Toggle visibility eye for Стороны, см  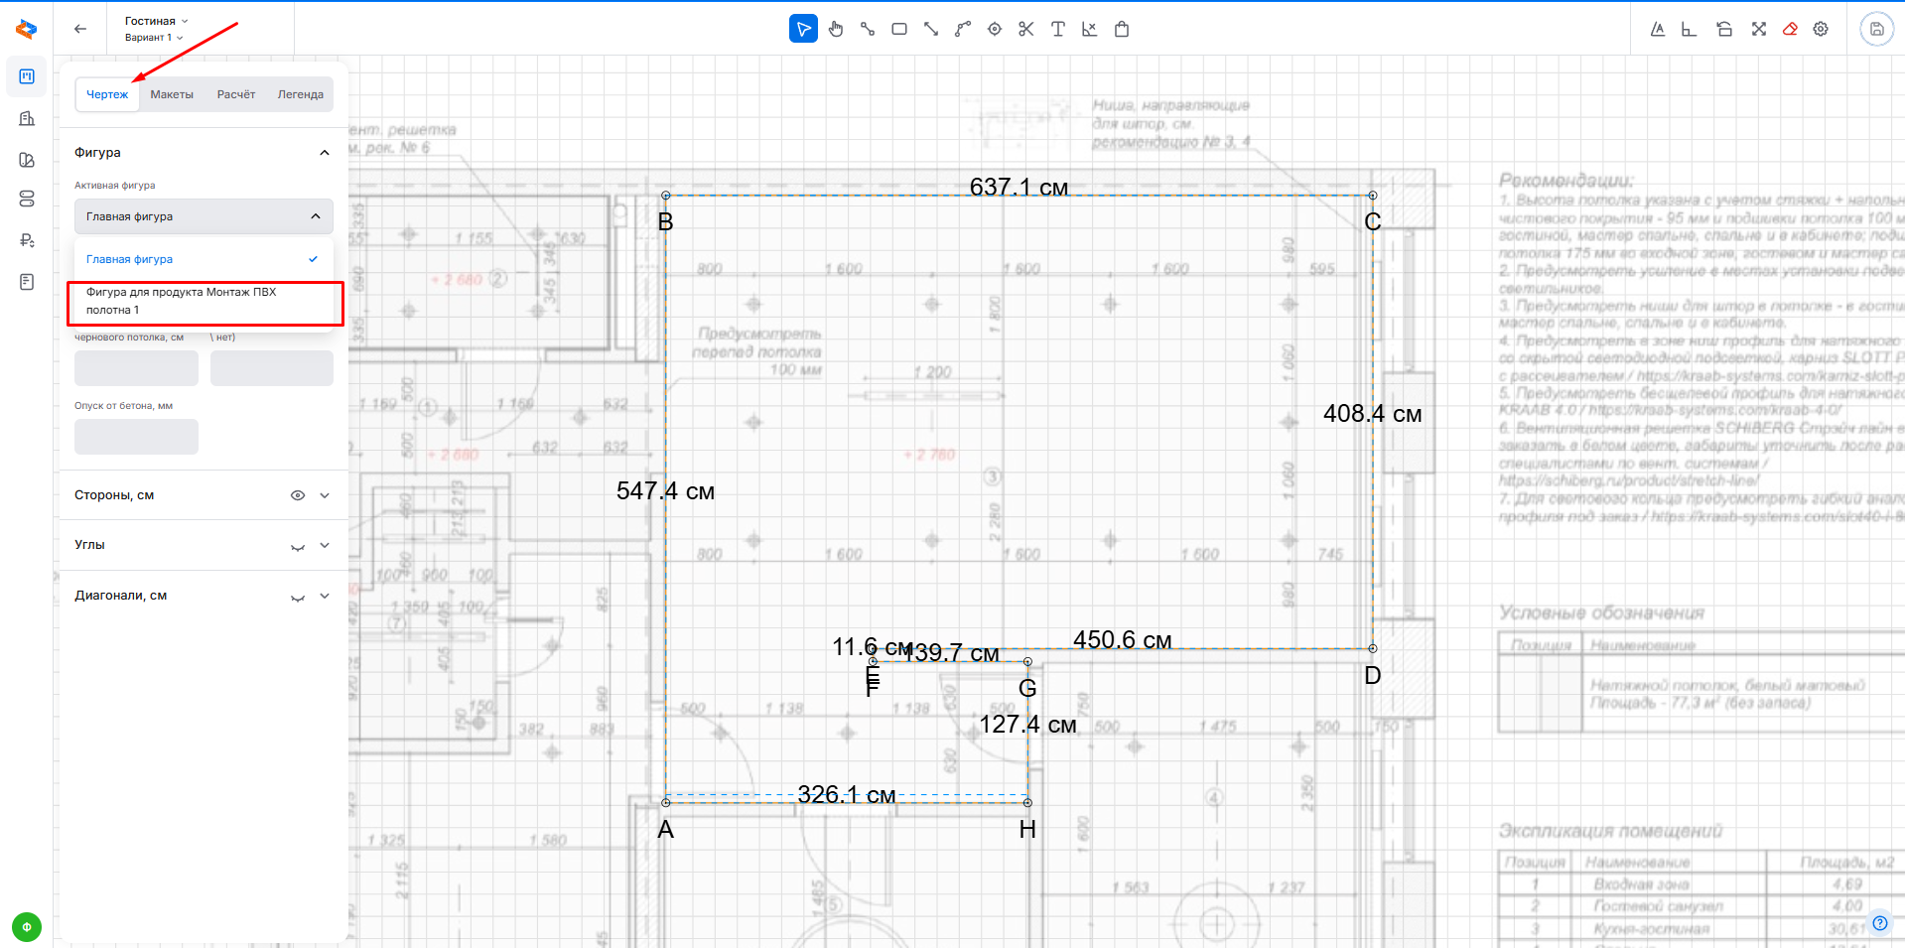297,495
